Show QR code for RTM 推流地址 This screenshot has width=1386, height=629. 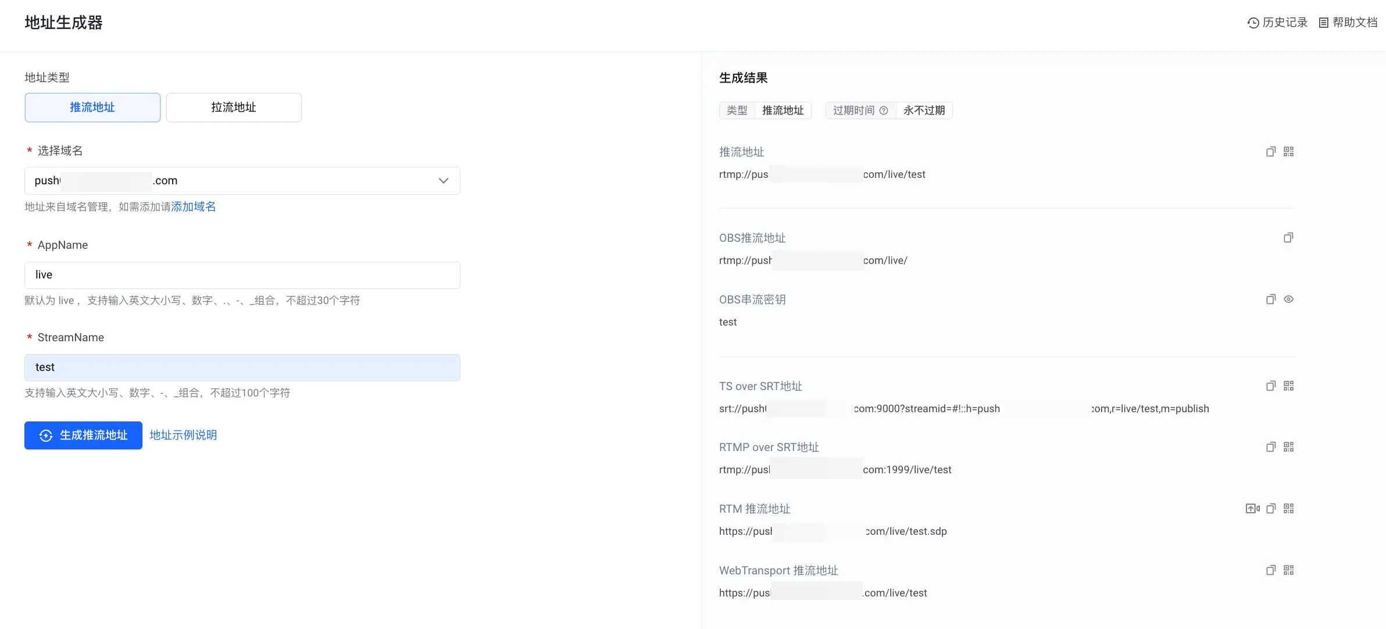[x=1289, y=509]
